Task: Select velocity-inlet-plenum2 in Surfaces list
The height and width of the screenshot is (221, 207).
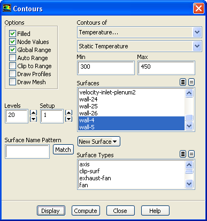Action: (x=132, y=92)
